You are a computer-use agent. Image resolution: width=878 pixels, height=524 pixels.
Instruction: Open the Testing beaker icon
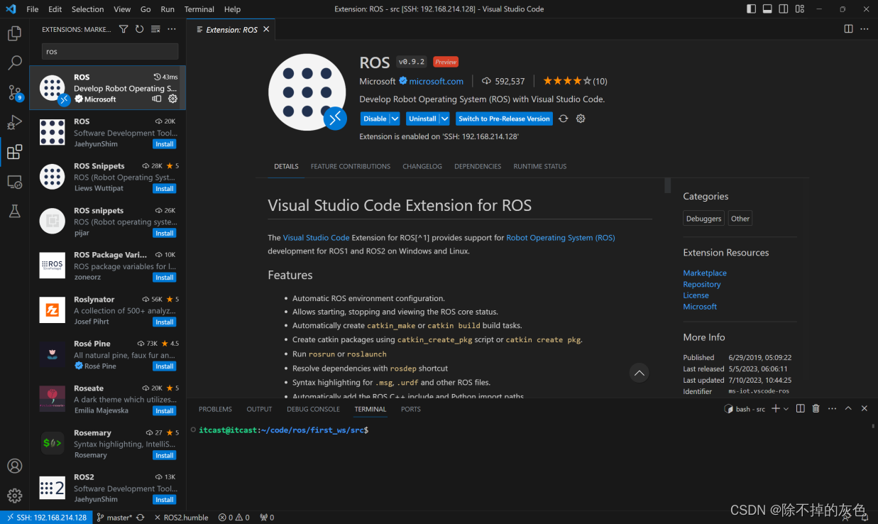click(15, 212)
